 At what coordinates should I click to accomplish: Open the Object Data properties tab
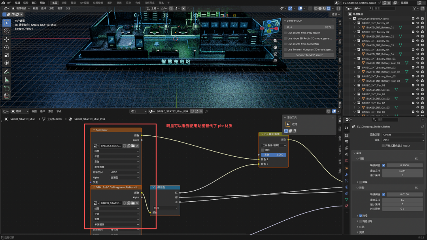347,199
